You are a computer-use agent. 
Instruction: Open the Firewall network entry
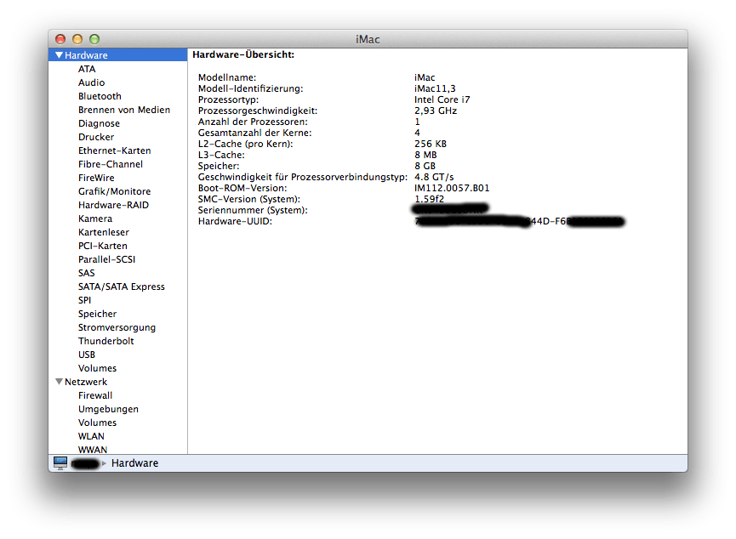[x=95, y=395]
